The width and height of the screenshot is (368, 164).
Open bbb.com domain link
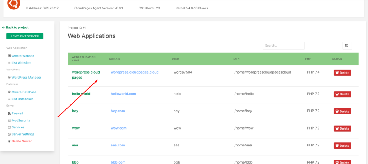coord(118,162)
